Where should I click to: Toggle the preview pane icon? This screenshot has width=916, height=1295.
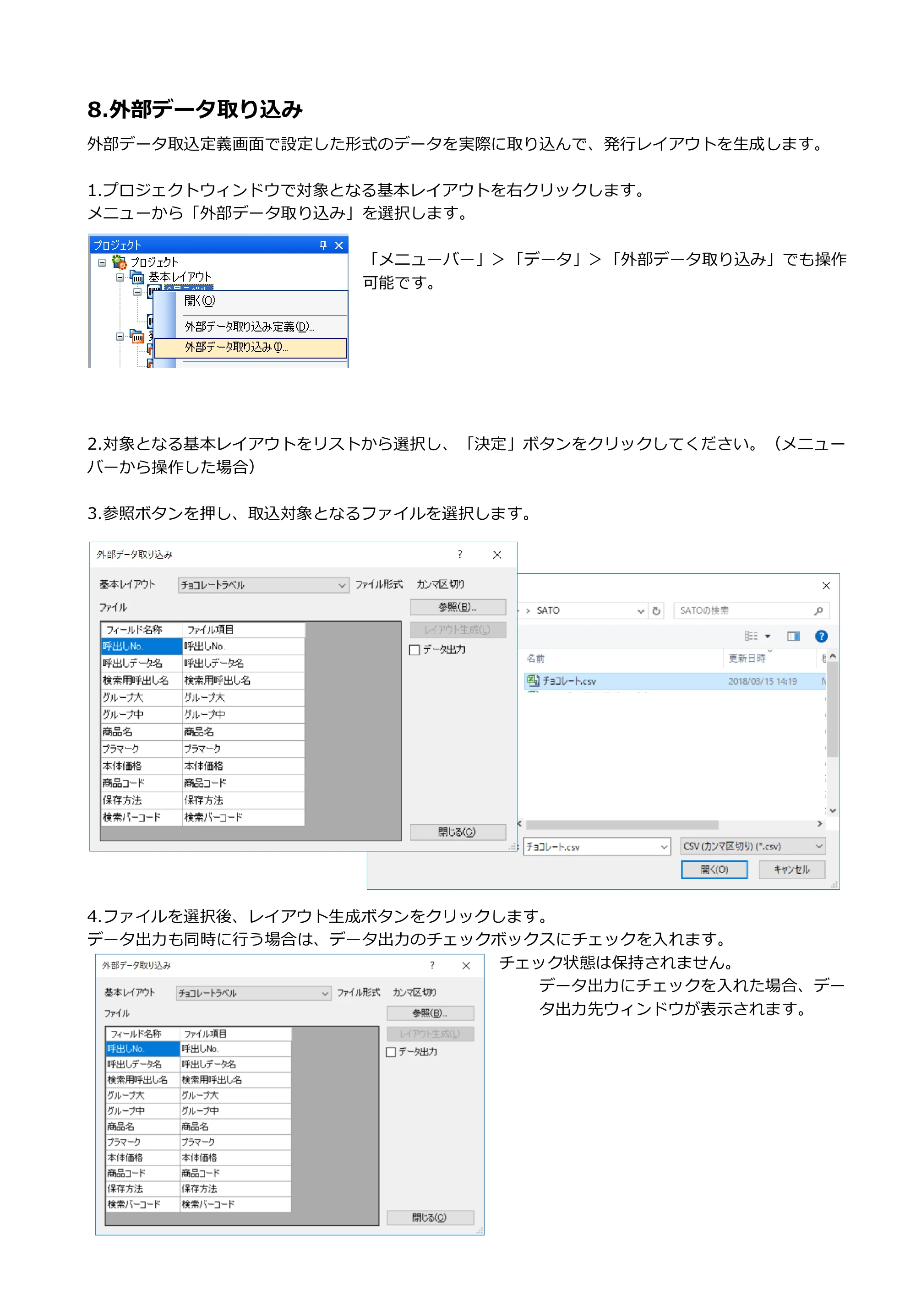[x=794, y=636]
